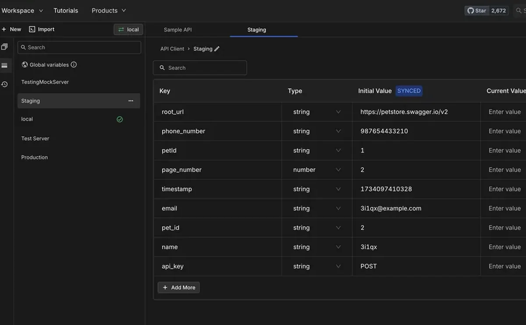Click the pencil icon to rename Staging
The image size is (526, 325).
(217, 49)
